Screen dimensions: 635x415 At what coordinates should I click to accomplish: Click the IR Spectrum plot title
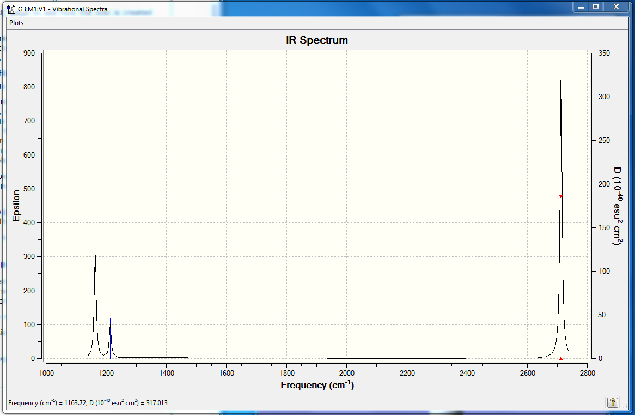click(317, 40)
